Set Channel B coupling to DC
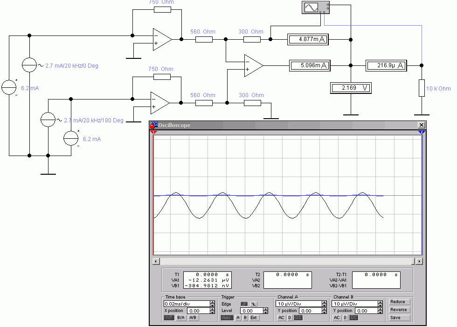Viewport: 457px width, 327px height. coord(354,318)
